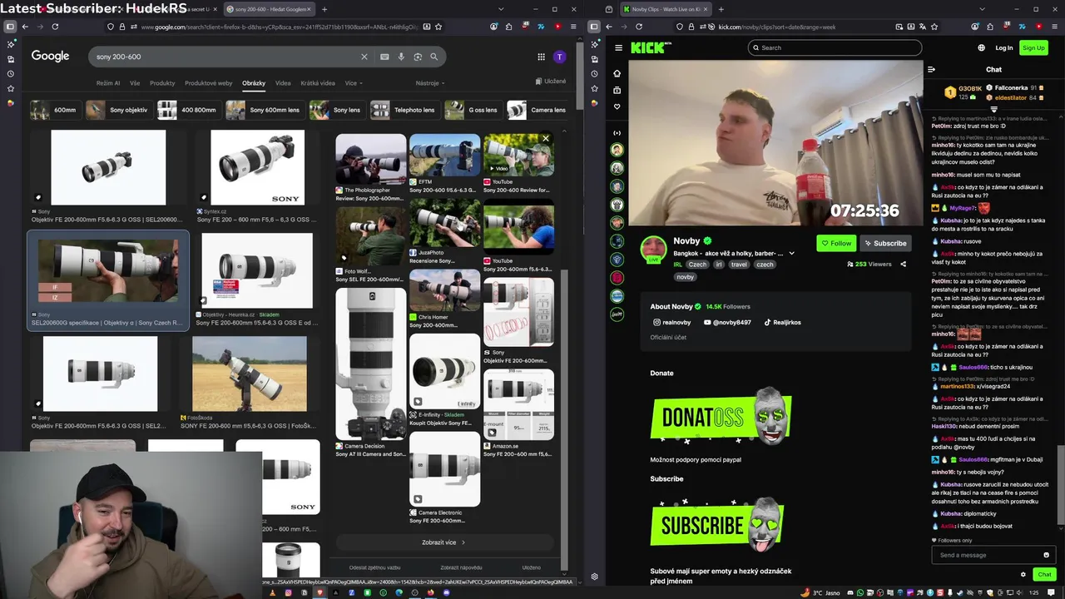Open the tab list dropdown in Kick window

point(982,9)
